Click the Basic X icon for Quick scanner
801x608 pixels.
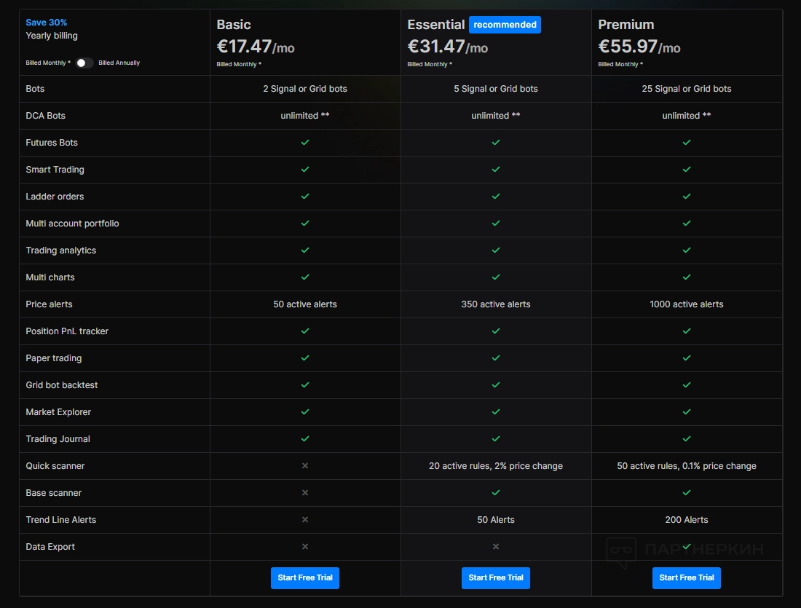[x=305, y=466]
